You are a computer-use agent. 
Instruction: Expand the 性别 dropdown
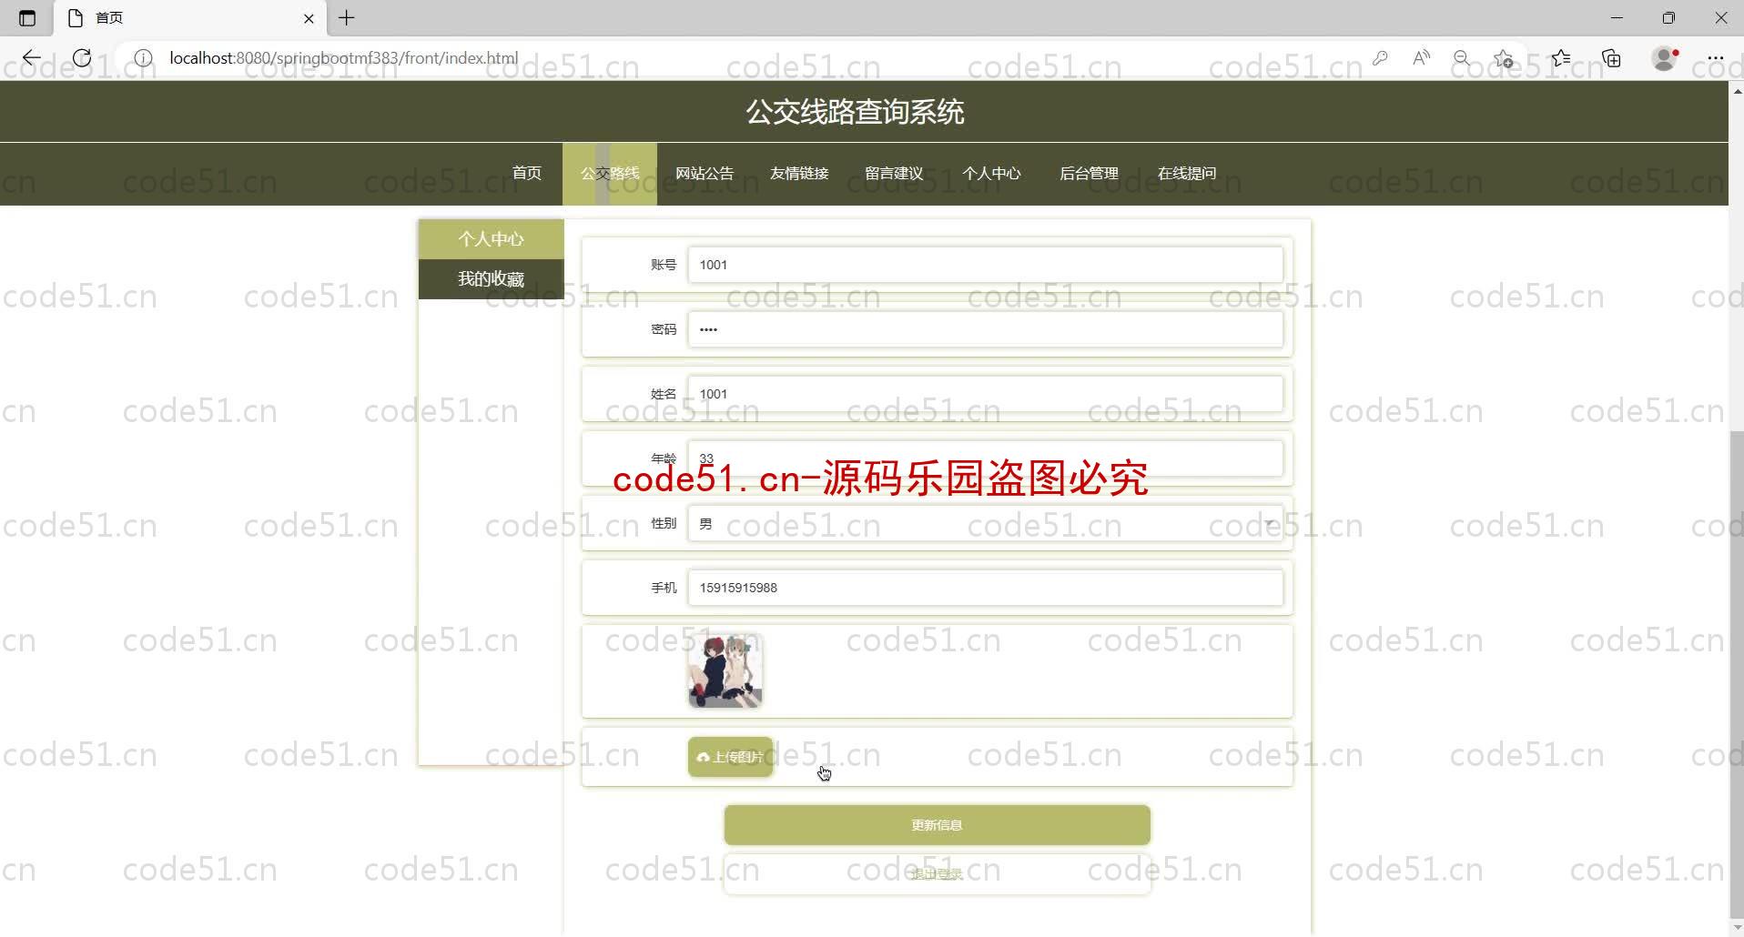tap(986, 523)
